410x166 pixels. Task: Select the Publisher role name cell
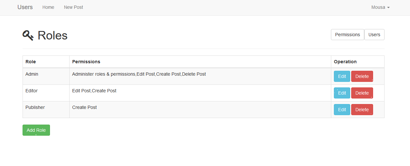pos(35,107)
